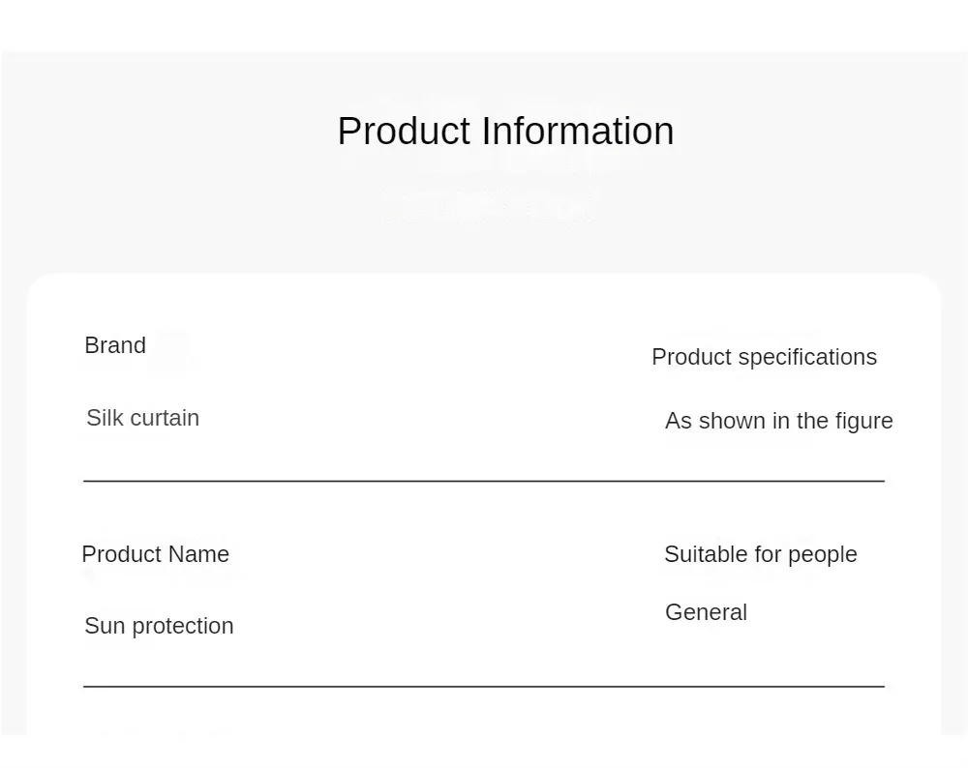Viewport: 968px width, 768px height.
Task: Click the Silk curtain brand value
Action: click(x=142, y=418)
